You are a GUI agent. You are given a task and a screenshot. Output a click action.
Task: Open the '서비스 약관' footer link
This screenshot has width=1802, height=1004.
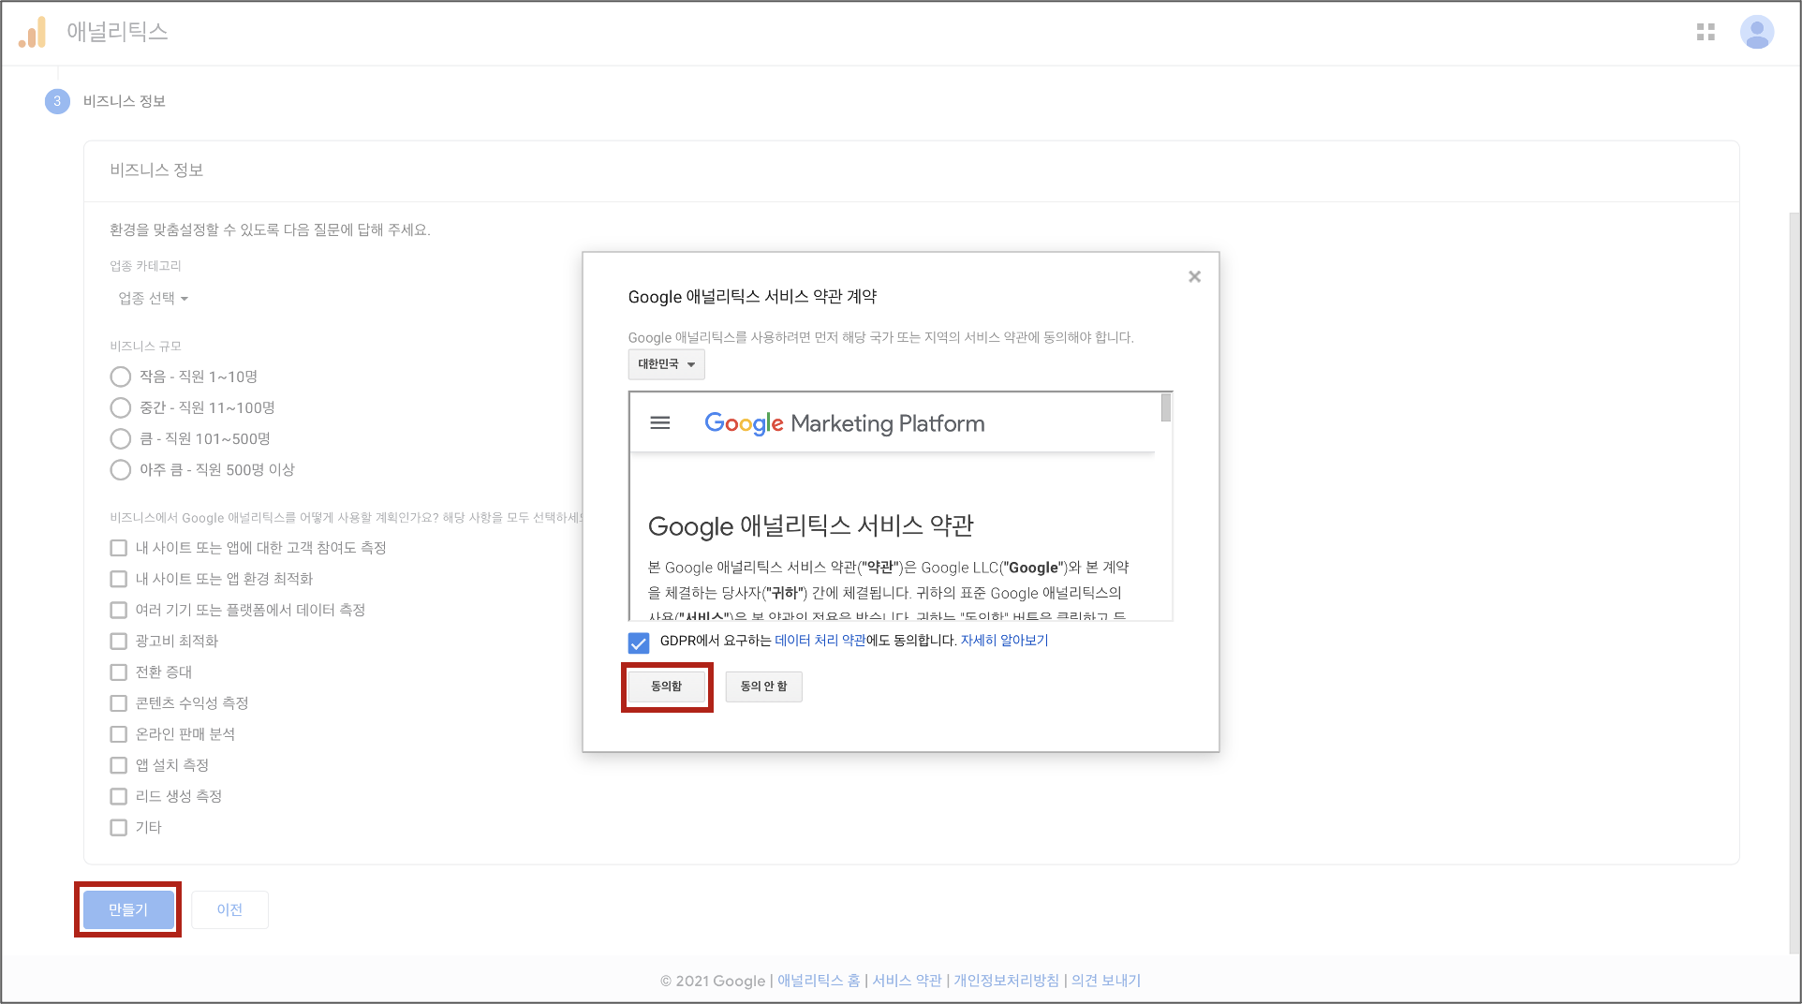tap(907, 981)
